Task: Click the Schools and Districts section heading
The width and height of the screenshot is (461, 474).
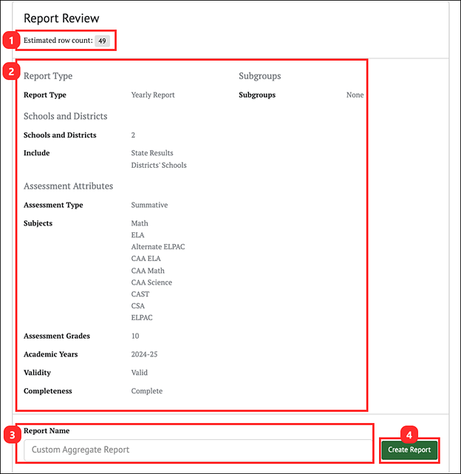Action: pyautogui.click(x=65, y=116)
